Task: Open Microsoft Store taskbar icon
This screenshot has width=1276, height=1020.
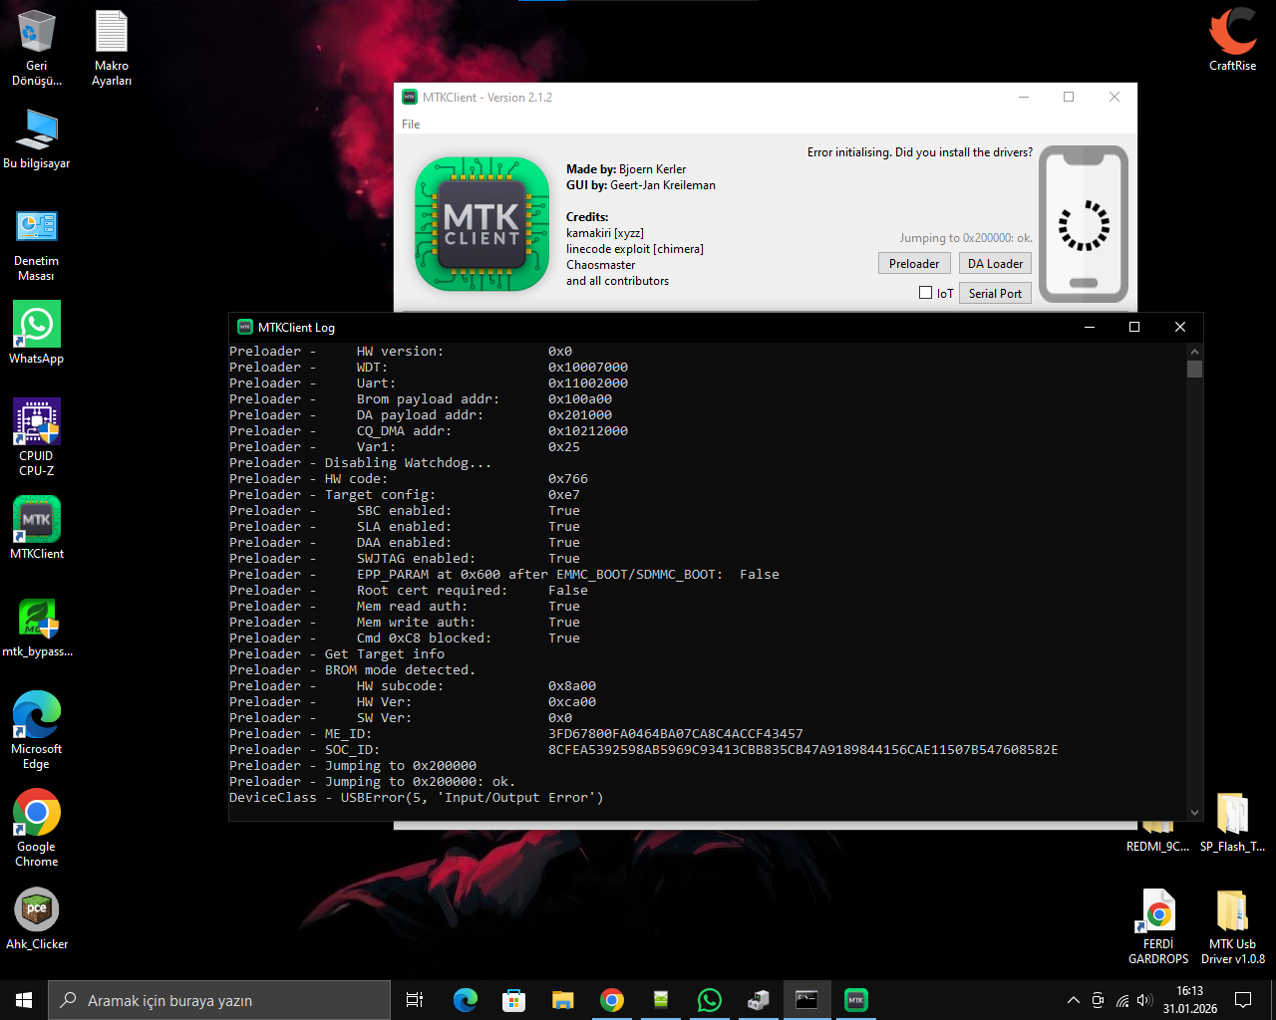Action: click(x=514, y=1000)
